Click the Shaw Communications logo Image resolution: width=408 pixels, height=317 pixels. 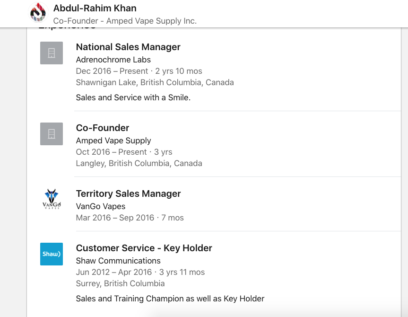click(x=52, y=254)
